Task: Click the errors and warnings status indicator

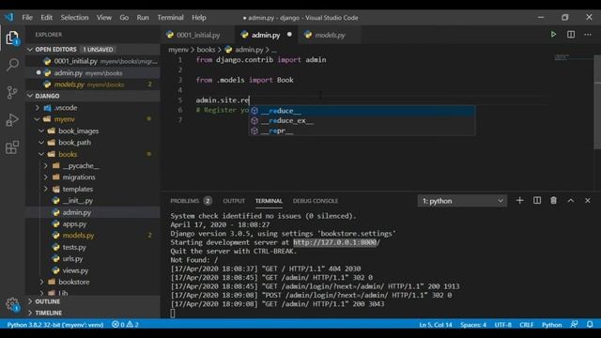Action: pyautogui.click(x=125, y=325)
